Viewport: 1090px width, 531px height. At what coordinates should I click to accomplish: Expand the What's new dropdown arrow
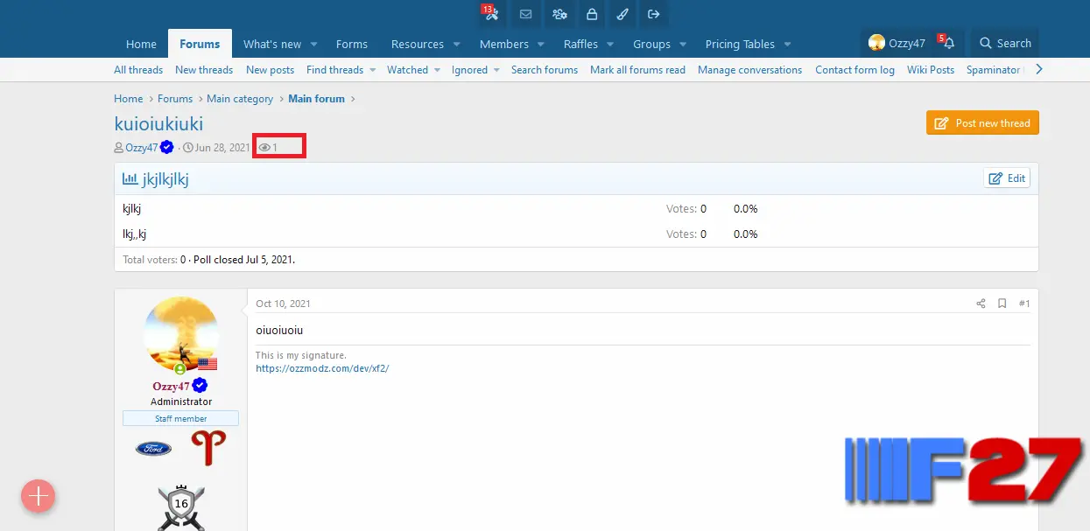314,45
